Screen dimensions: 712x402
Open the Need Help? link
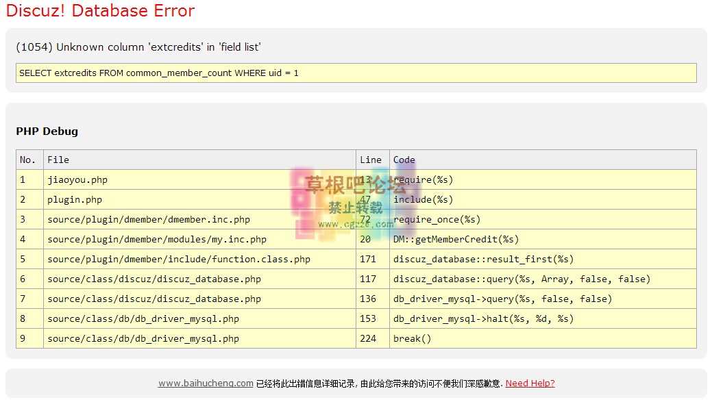tap(530, 384)
